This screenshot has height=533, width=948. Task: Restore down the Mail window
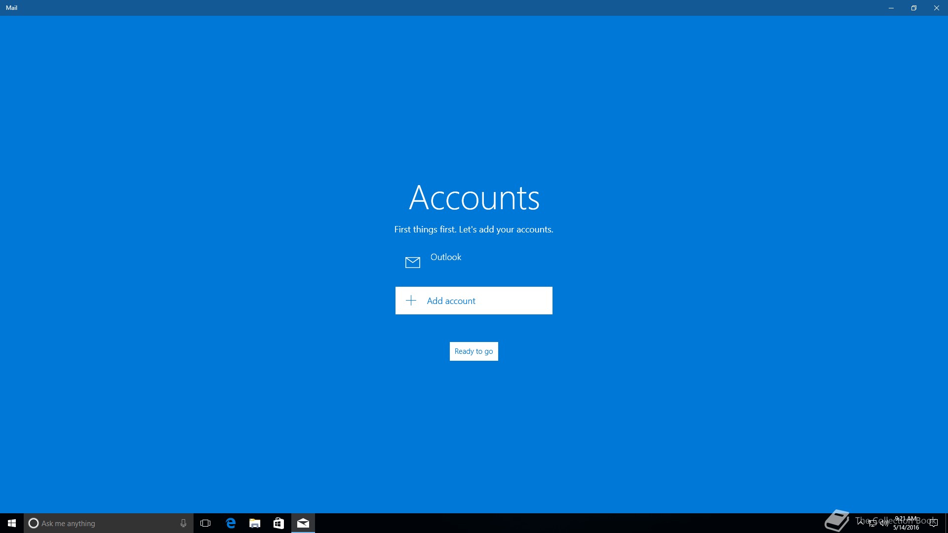[913, 8]
